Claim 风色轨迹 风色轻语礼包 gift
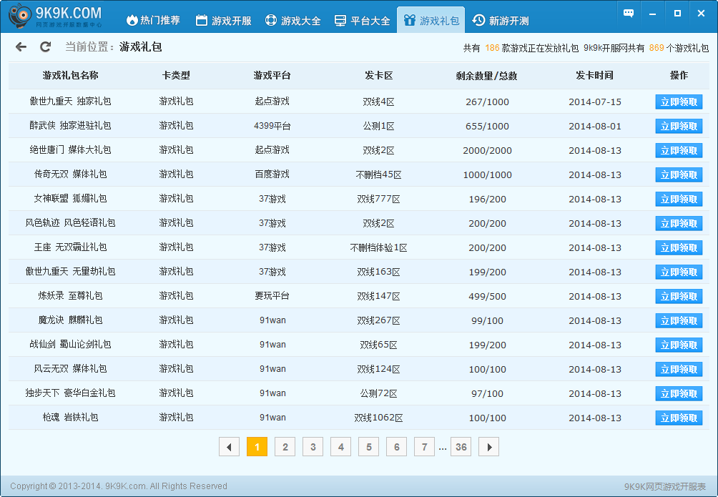The width and height of the screenshot is (718, 497). tap(679, 223)
